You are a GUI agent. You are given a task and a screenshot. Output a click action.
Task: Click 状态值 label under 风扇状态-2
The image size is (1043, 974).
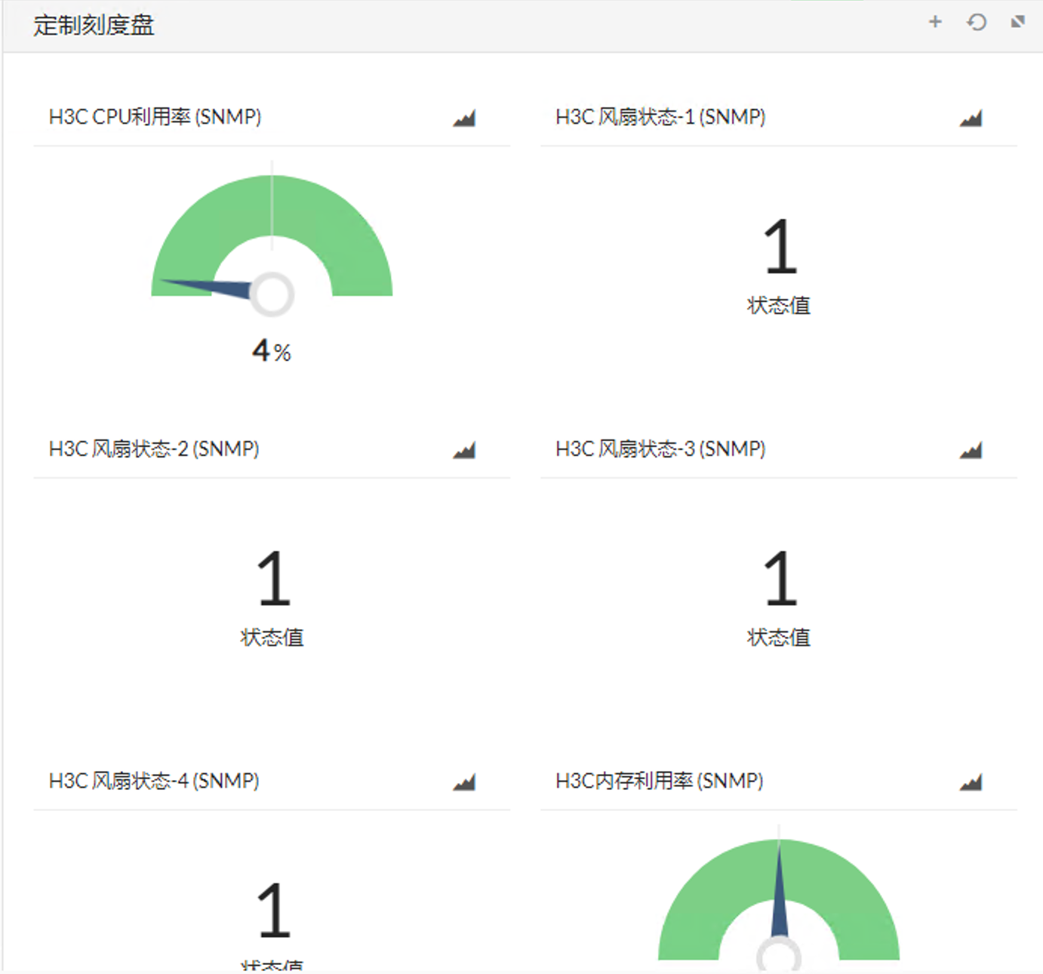pos(272,638)
